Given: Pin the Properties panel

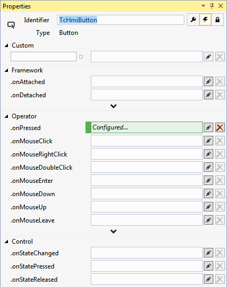Looking at the screenshot, I should coord(212,6).
